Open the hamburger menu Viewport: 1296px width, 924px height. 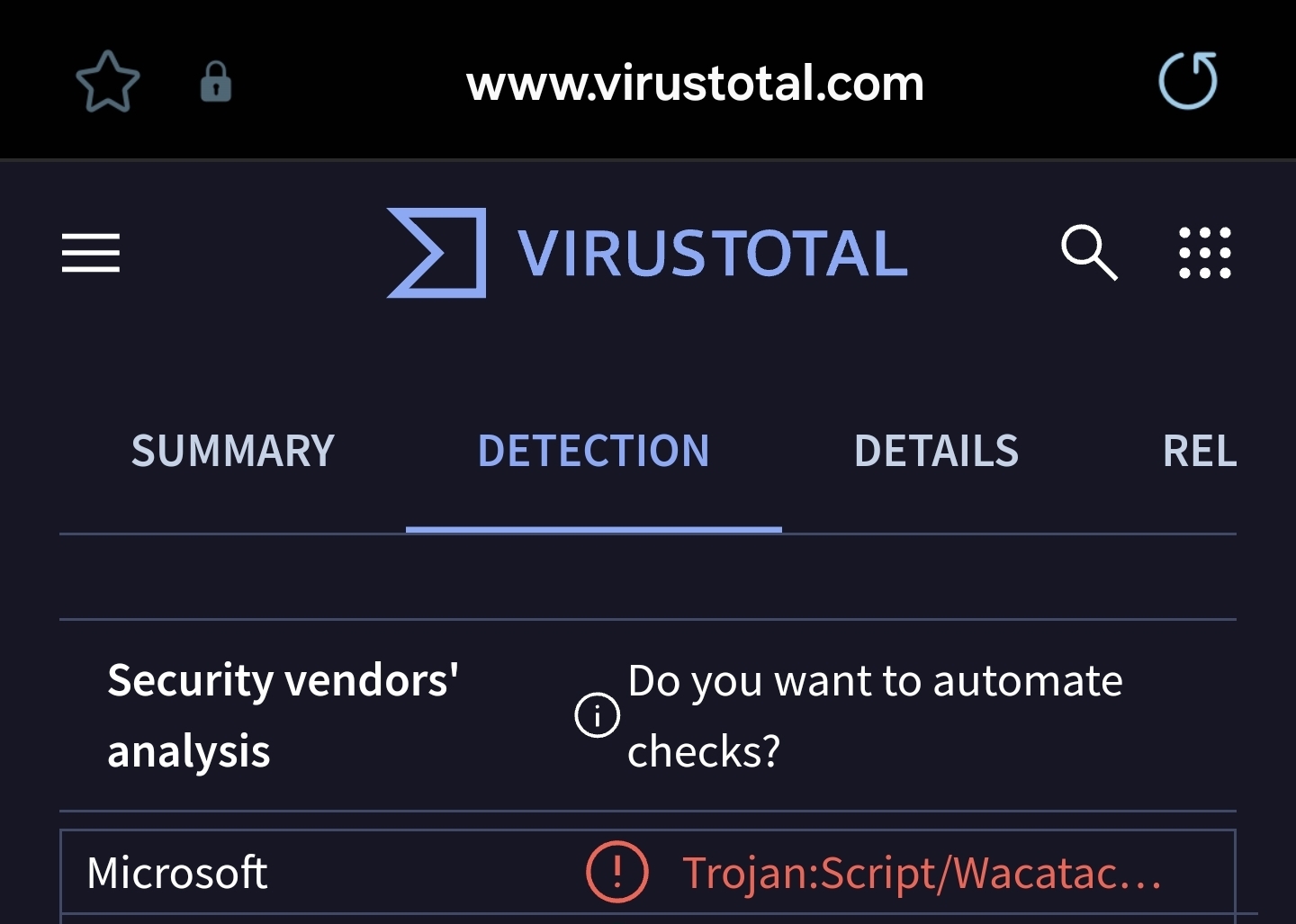(x=91, y=253)
